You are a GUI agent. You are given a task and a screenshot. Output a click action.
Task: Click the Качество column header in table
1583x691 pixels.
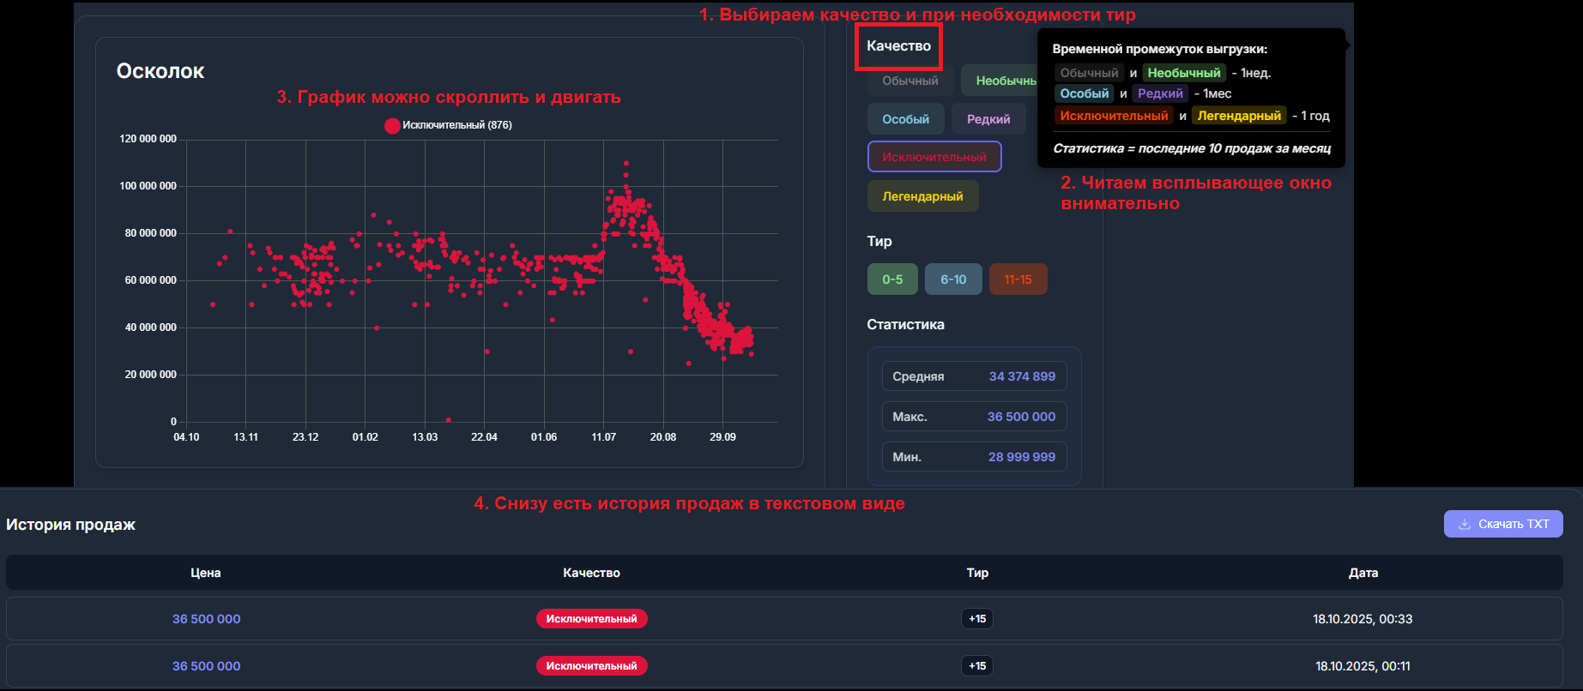coord(591,573)
